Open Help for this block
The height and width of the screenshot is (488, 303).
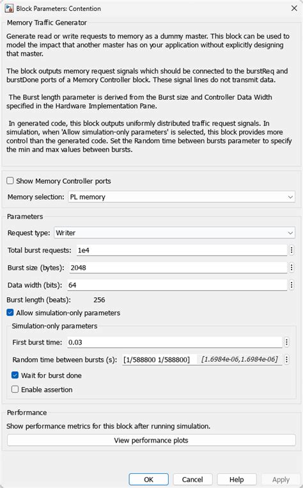[237, 480]
